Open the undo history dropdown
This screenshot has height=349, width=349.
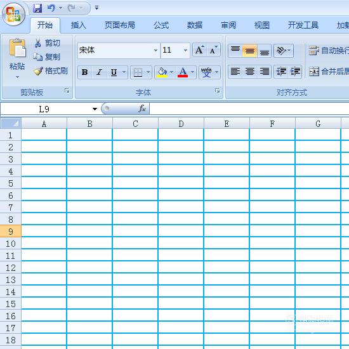(60, 8)
